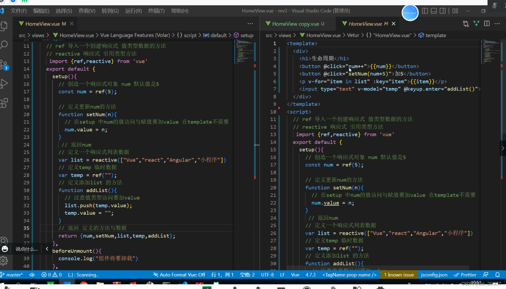Screen dimensions: 506x289
Task: Click the green Volar split-editors icon
Action: [x=476, y=24]
